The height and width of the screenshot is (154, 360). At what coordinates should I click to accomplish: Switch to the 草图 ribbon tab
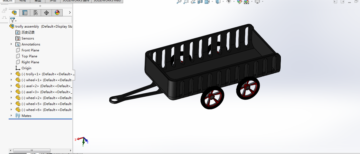[38, 1]
